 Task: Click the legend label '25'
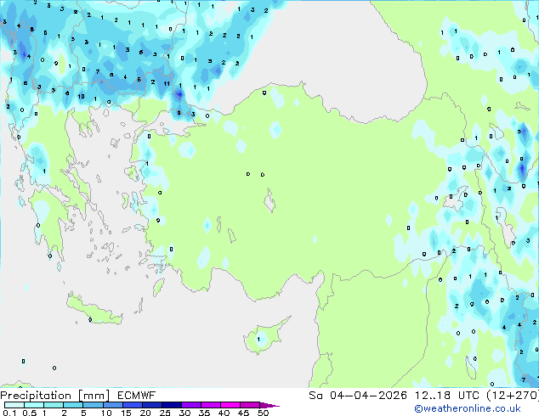pyautogui.click(x=165, y=413)
